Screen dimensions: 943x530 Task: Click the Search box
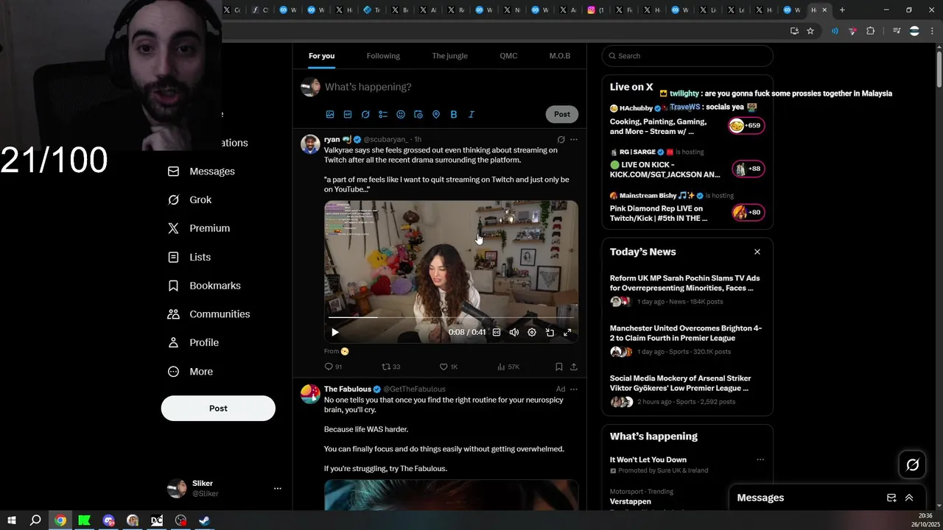(x=687, y=56)
